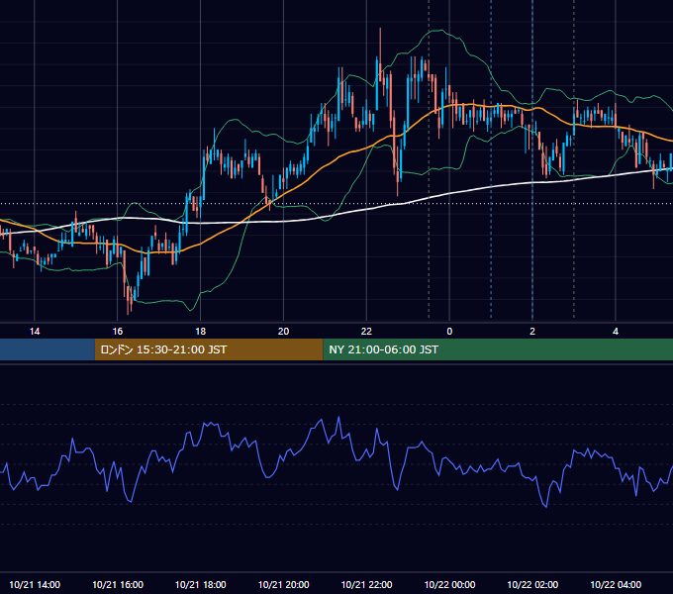Click the 10/21 20:00 time label
The height and width of the screenshot is (594, 673).
[x=283, y=584]
